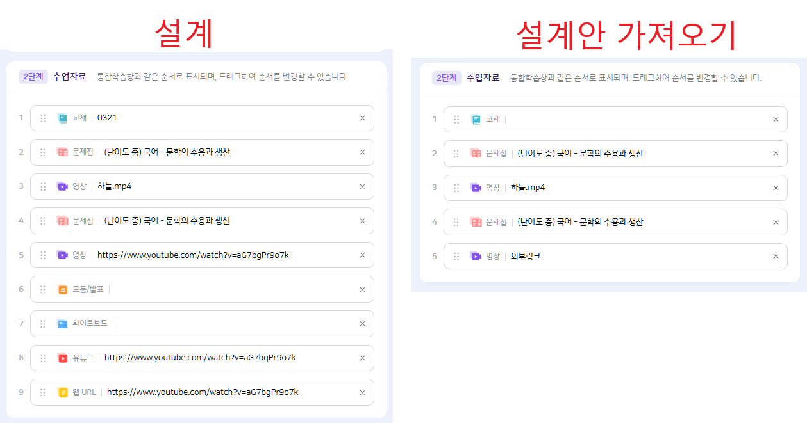
Task: Click the drag handle of the 화이트보드 row
Action: point(43,324)
